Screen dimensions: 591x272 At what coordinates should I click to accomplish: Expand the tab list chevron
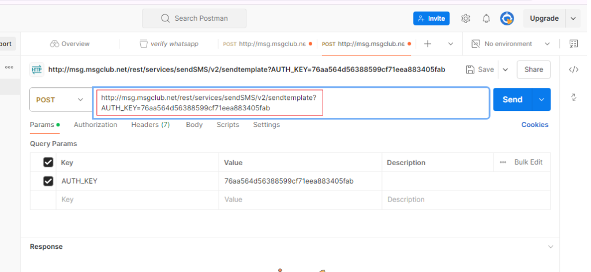450,44
